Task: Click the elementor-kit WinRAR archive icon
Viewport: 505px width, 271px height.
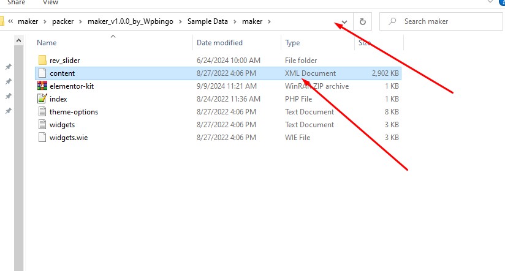Action: click(42, 86)
